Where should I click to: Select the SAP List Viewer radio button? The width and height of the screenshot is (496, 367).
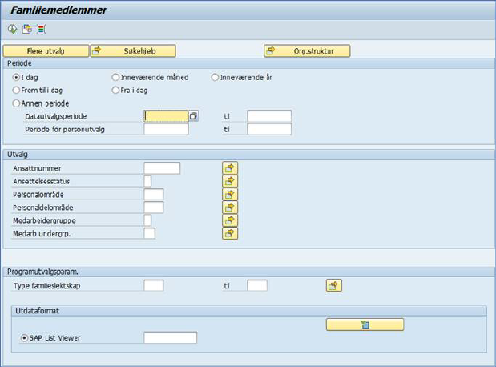[x=24, y=338]
